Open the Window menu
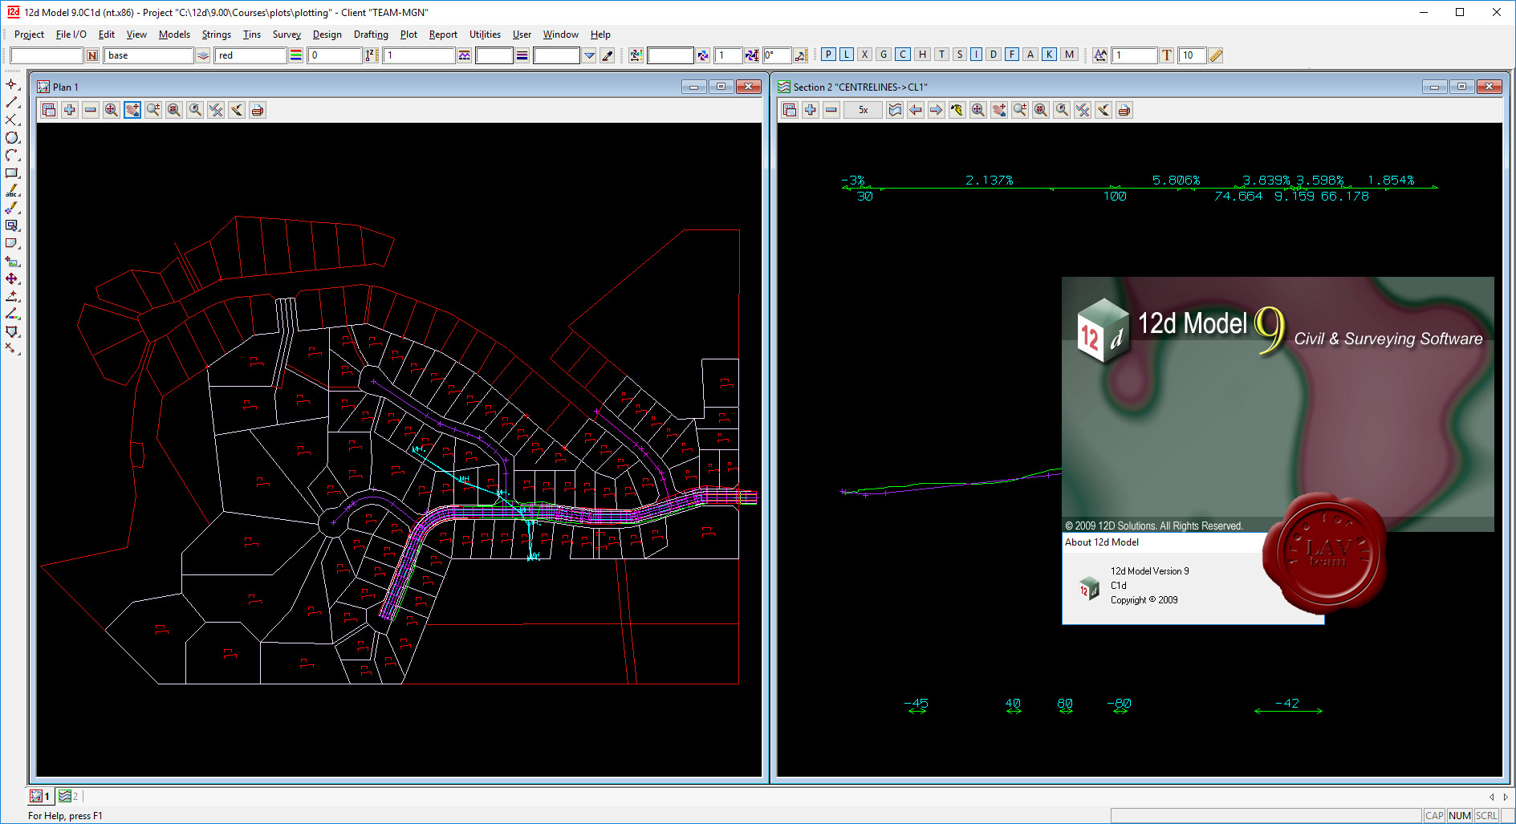 point(560,35)
